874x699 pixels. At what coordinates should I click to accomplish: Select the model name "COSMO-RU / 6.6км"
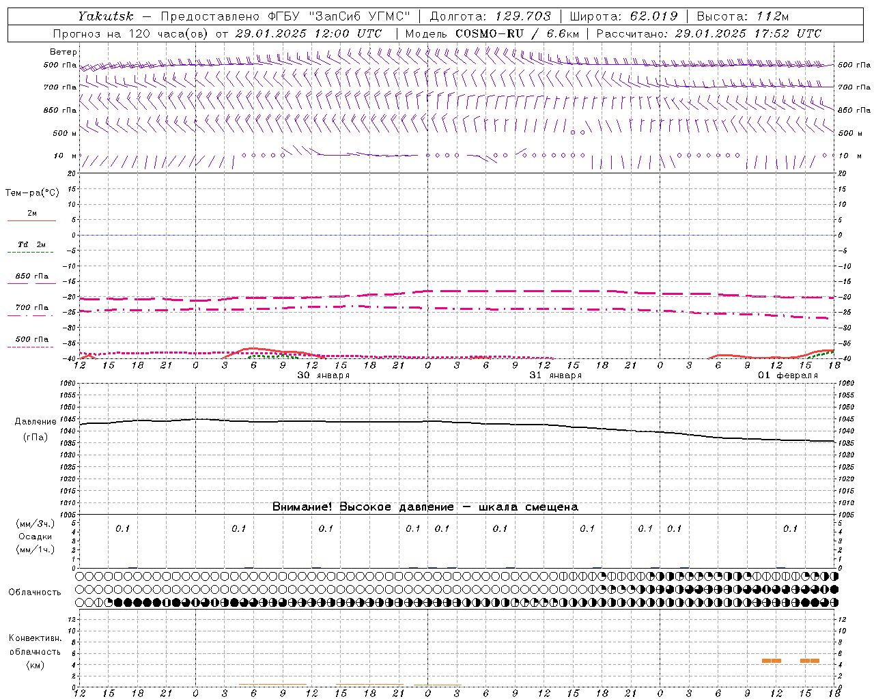tap(517, 33)
